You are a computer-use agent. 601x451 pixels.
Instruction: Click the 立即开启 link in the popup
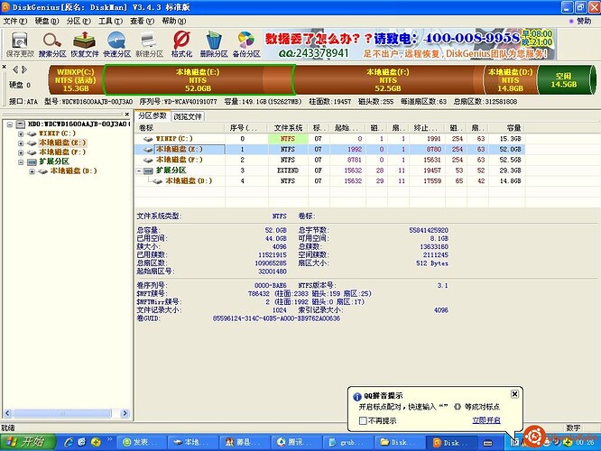tap(485, 420)
